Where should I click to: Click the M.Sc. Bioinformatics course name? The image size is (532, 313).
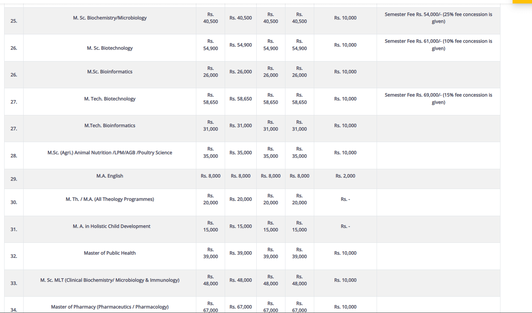[110, 72]
